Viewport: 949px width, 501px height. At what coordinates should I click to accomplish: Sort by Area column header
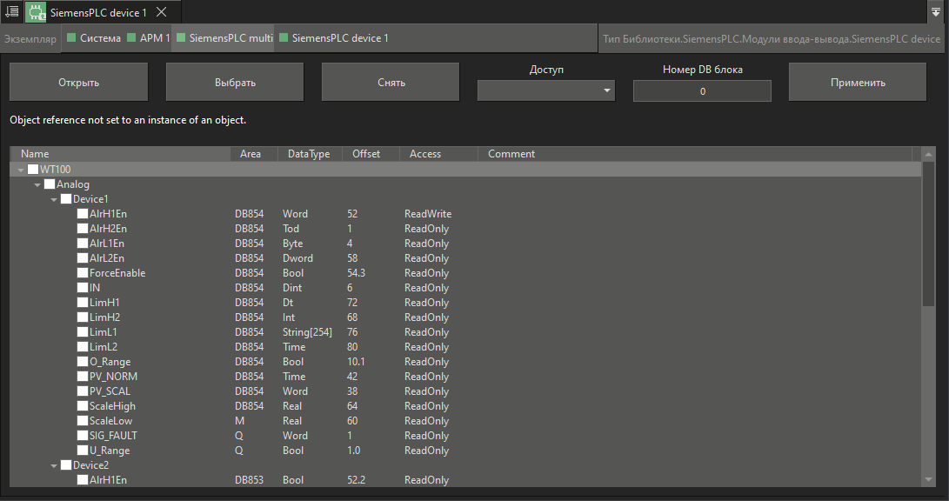254,154
